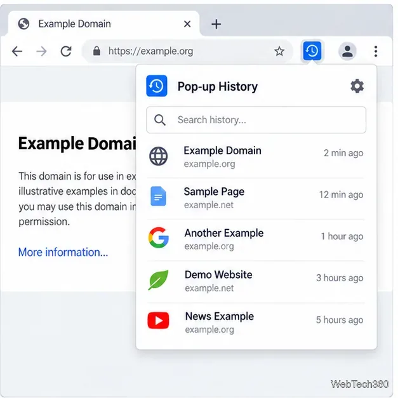
Task: Go forward with the forward arrow
Action: point(41,51)
